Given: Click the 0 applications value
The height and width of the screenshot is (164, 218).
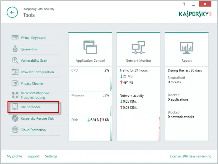Looking at the screenshot, I should [178, 99].
